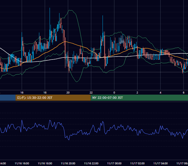188x166 pixels.
Task: Click the 4 hour axis label
Action: point(160,93)
